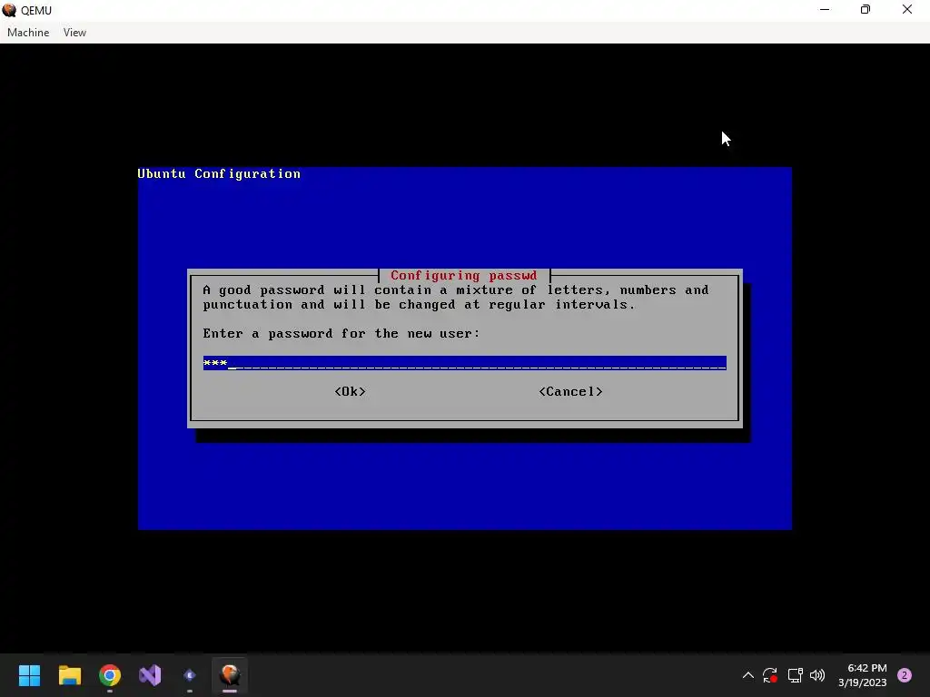Click the QEMU icon in title bar
This screenshot has width=930, height=697.
click(x=9, y=10)
